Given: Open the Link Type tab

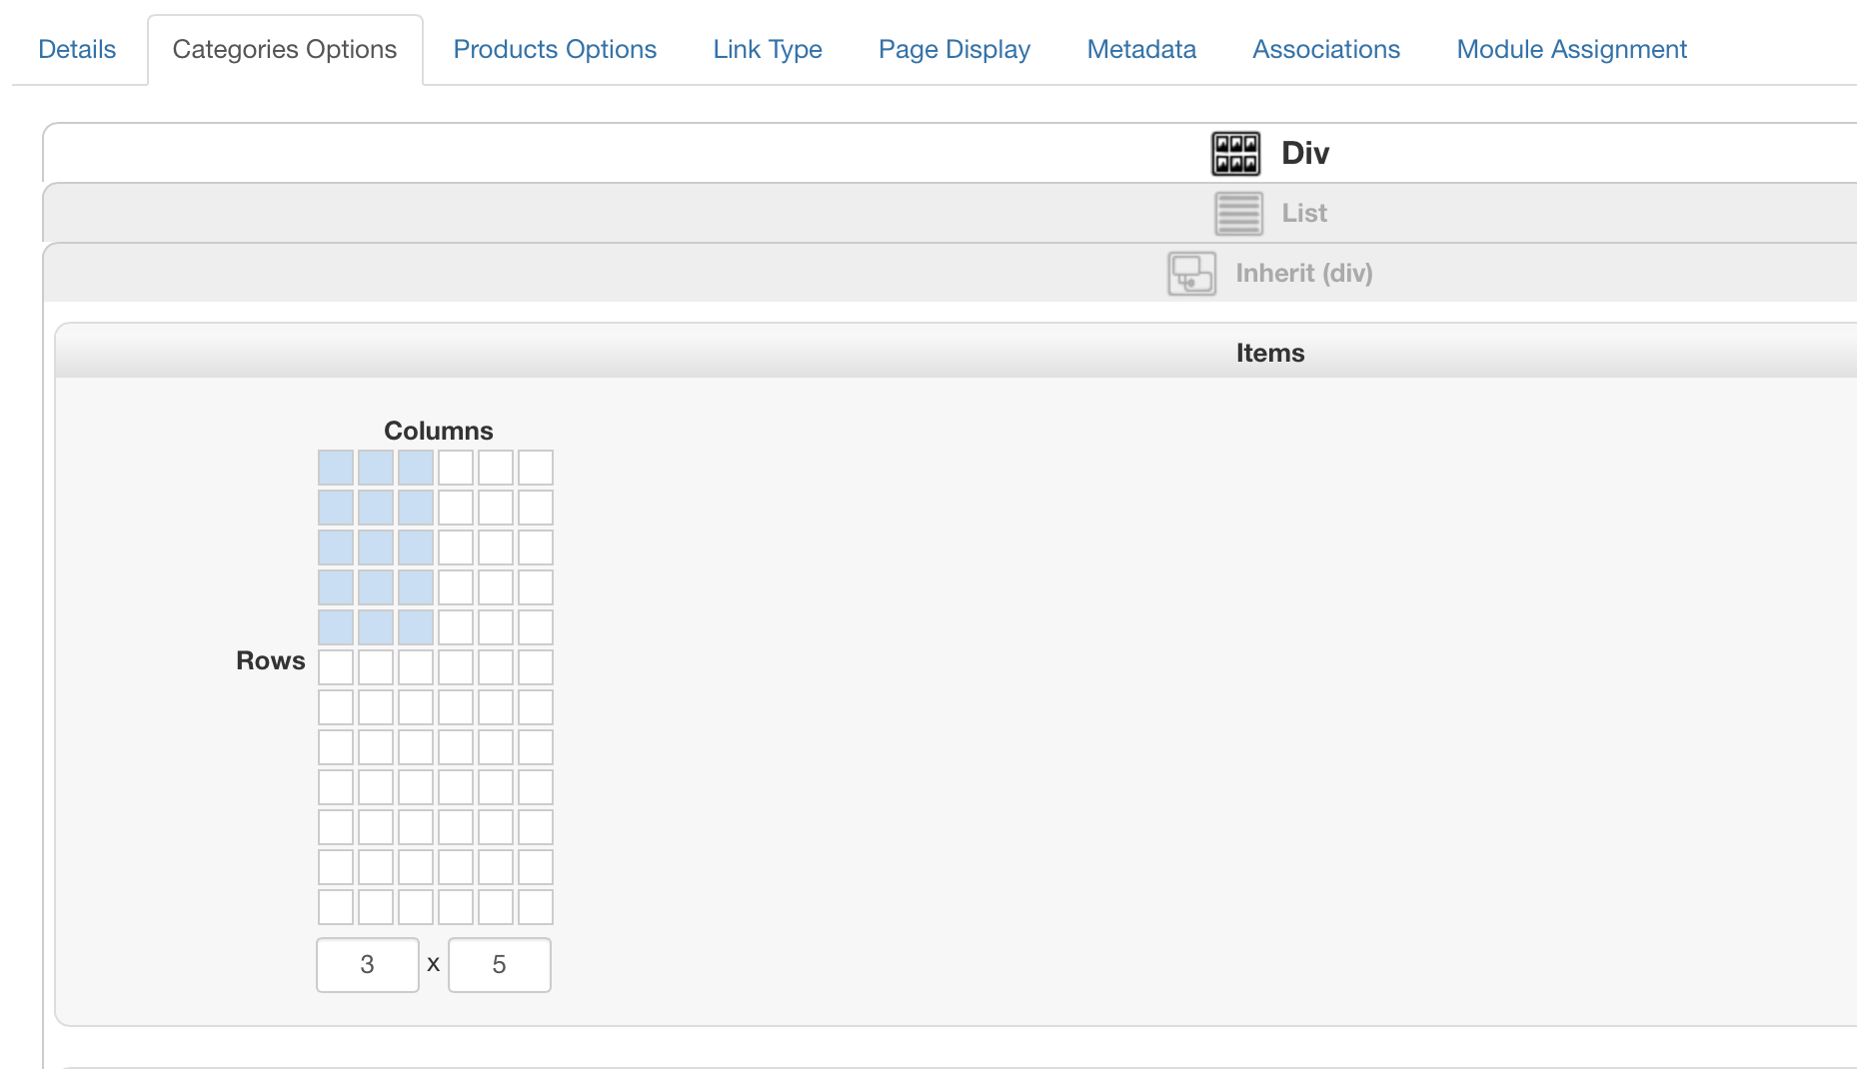Looking at the screenshot, I should pos(768,50).
